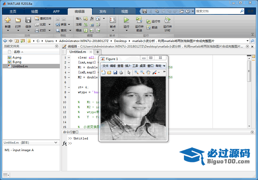Click Run Section (运行节) button
Viewport: 258px width, 180px height.
[x=153, y=22]
